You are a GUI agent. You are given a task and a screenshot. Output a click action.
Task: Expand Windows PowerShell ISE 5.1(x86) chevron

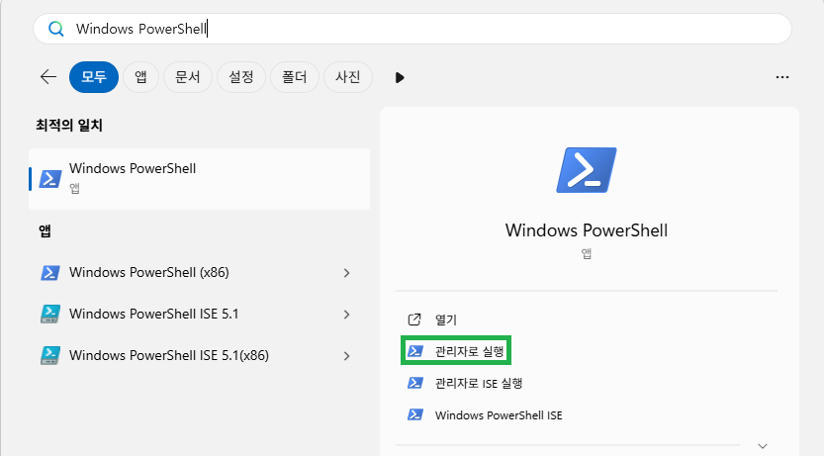point(346,356)
